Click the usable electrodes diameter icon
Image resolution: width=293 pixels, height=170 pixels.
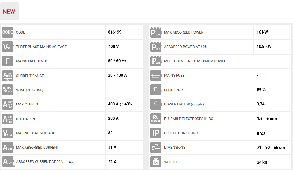point(156,119)
